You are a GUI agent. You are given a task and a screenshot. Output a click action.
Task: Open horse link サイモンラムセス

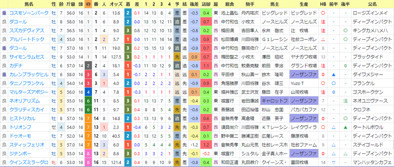click(x=27, y=57)
